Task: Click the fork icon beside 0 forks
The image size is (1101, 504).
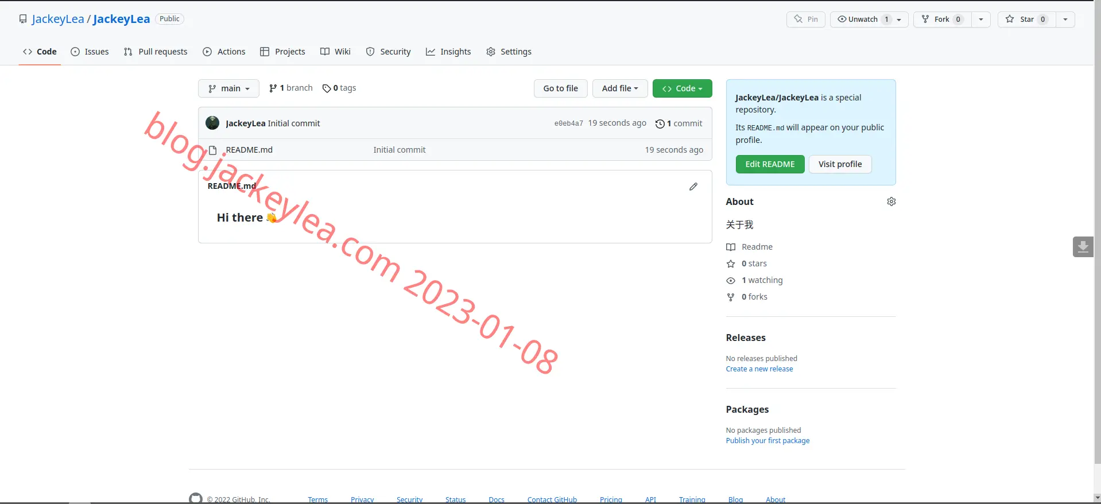Action: pyautogui.click(x=731, y=297)
